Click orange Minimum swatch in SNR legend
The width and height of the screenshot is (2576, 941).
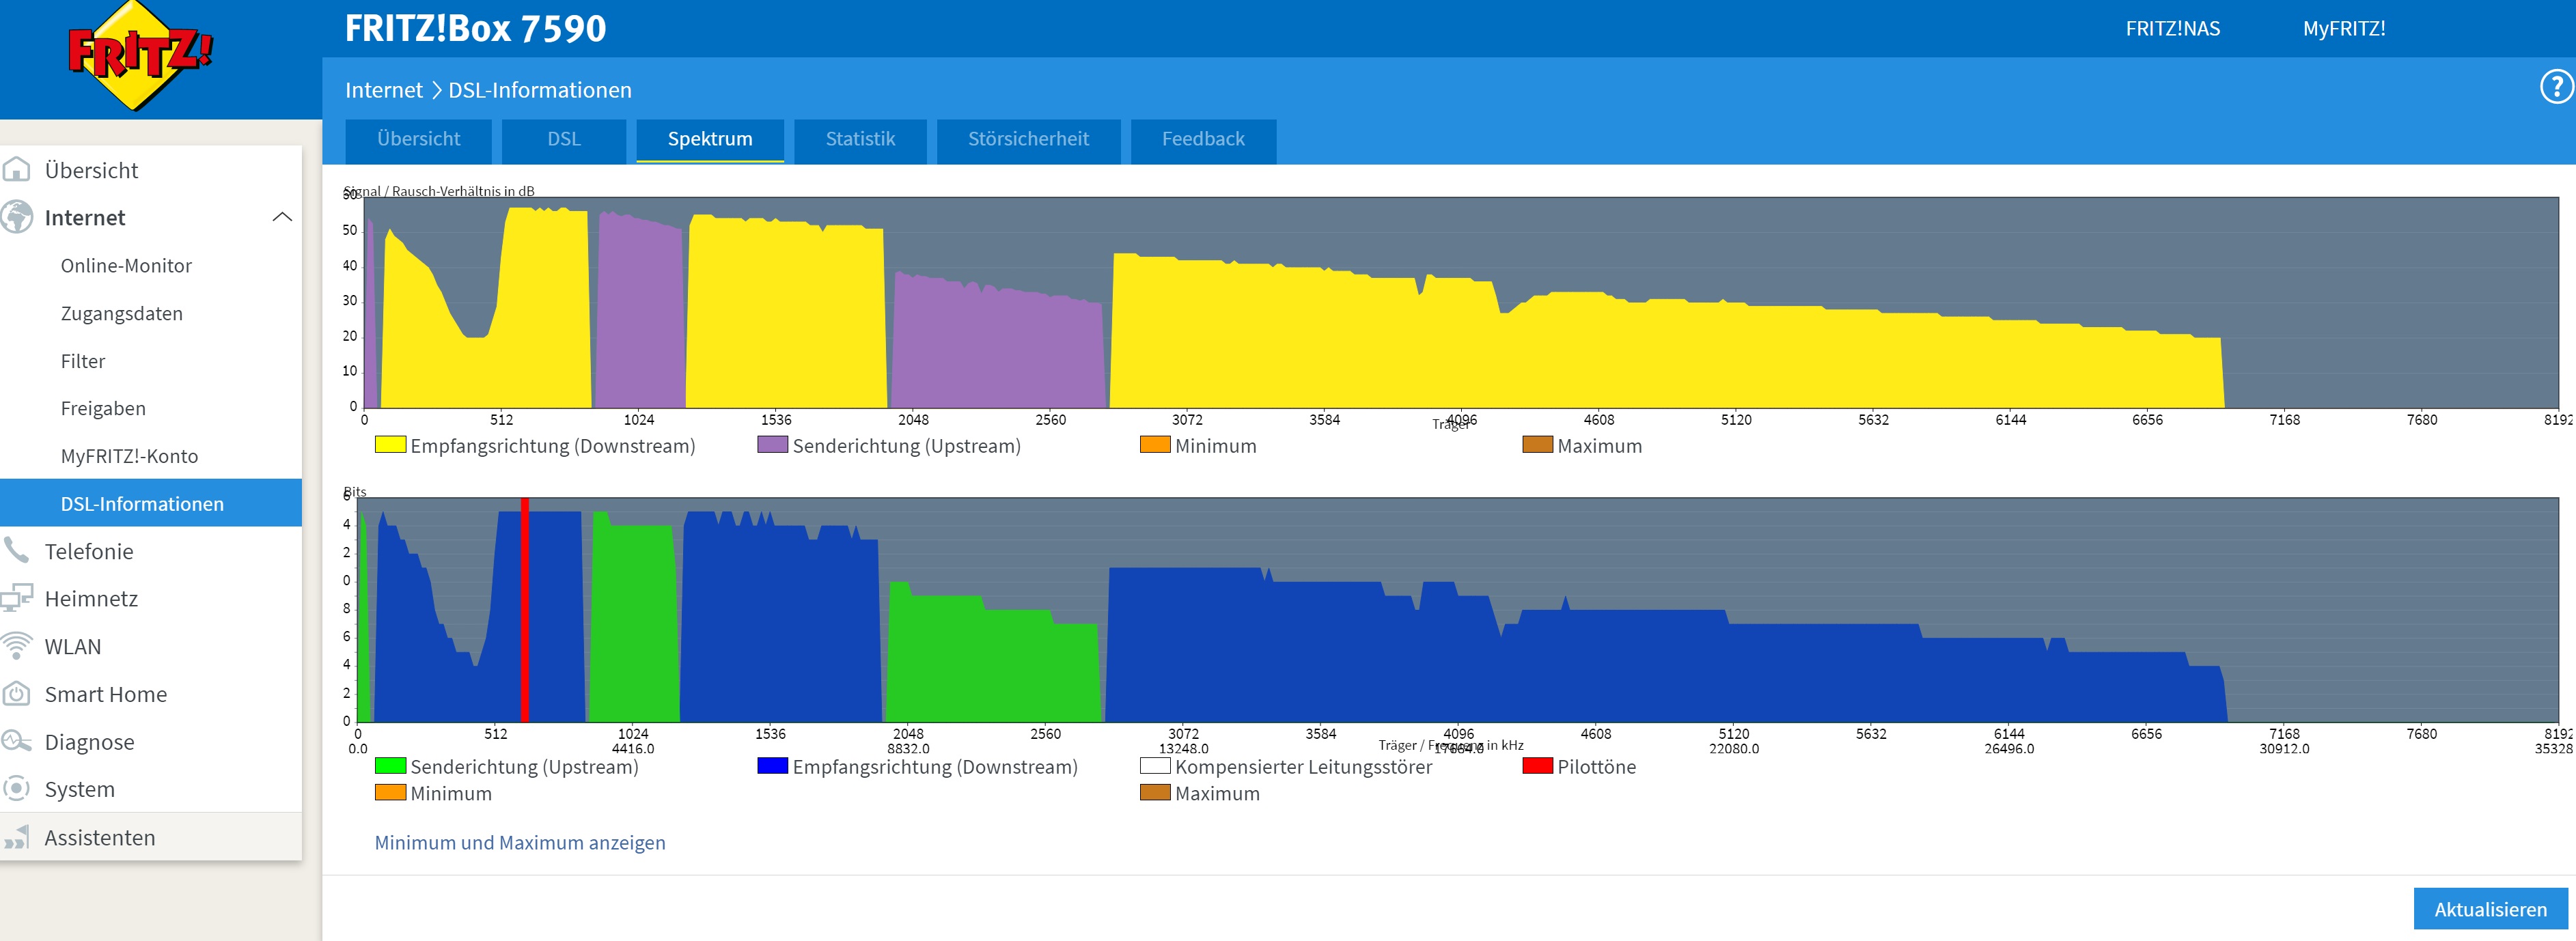pos(1155,444)
